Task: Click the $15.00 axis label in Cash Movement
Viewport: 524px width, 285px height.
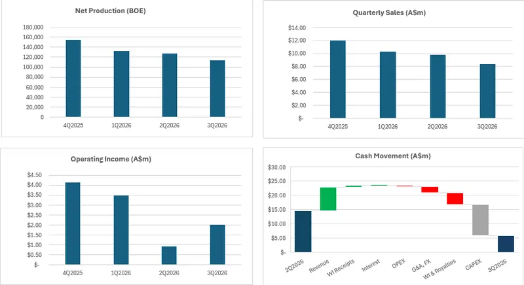Action: click(276, 210)
